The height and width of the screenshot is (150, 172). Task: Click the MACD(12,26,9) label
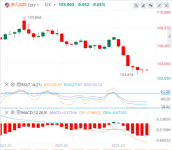[x=34, y=113]
